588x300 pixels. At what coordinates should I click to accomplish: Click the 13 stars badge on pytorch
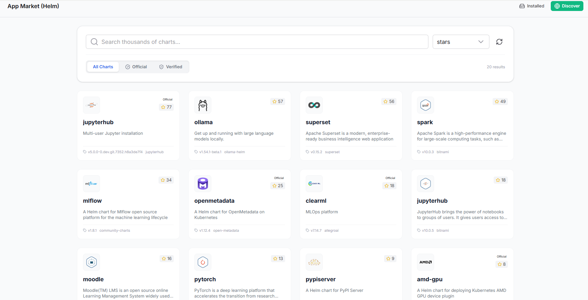point(278,259)
